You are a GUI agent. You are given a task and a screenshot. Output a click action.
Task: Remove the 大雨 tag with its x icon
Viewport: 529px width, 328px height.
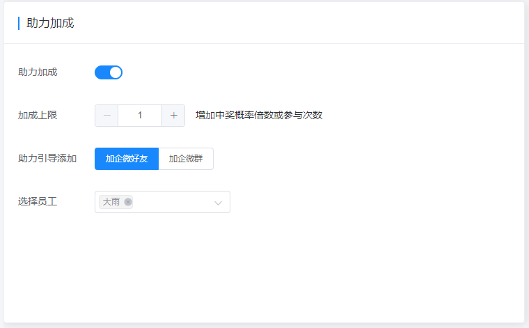(x=128, y=202)
